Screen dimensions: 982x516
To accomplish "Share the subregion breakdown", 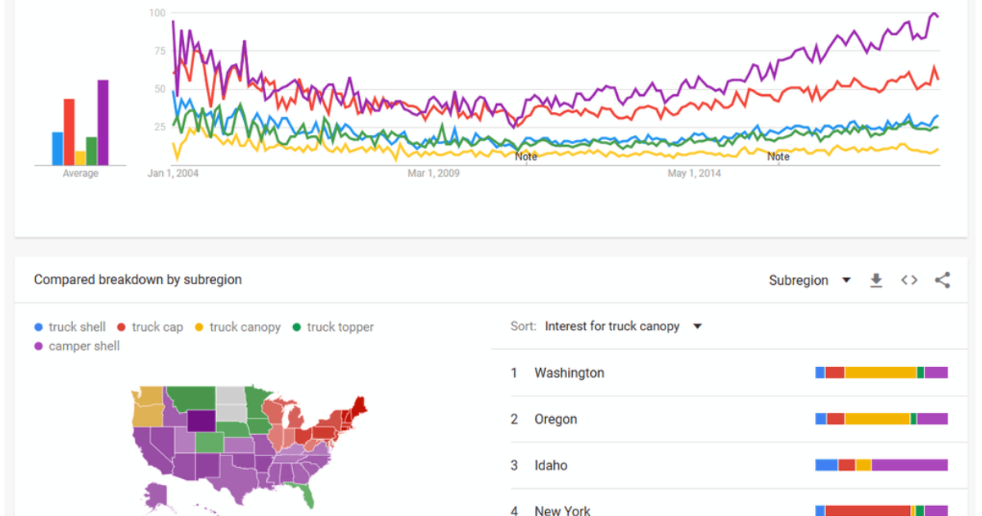I will pos(943,280).
